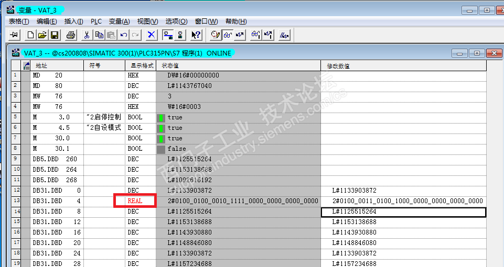
Task: Select row header number 13
Action: 16,201
